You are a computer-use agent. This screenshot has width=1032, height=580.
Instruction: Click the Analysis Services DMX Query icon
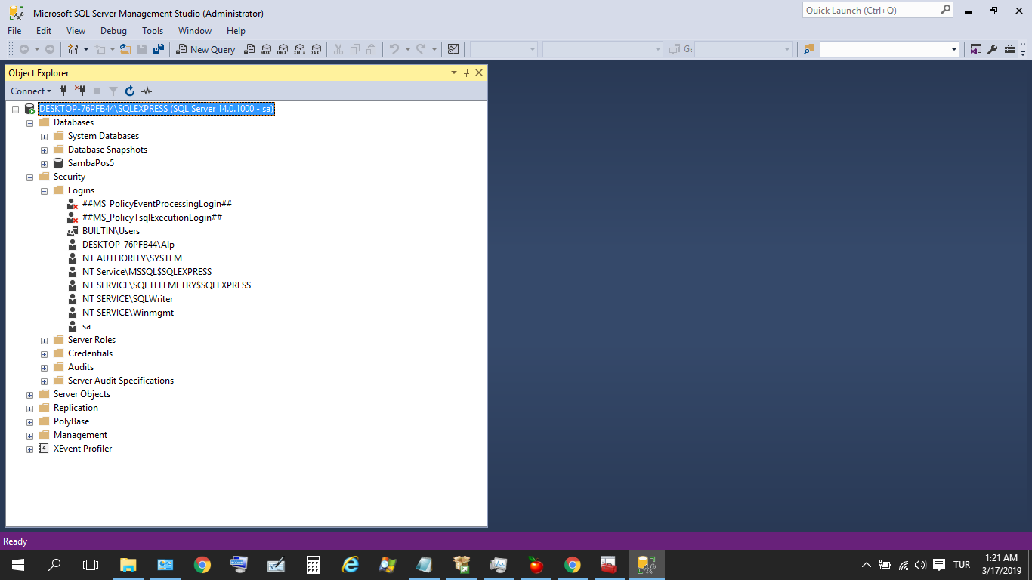pyautogui.click(x=283, y=49)
